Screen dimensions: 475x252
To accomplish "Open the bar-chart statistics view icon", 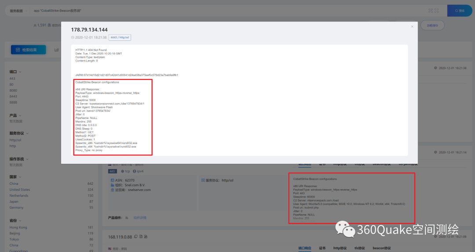I will tap(56, 50).
